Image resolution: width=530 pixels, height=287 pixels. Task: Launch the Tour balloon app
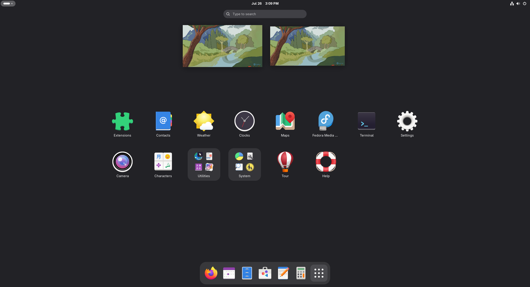pos(285,165)
